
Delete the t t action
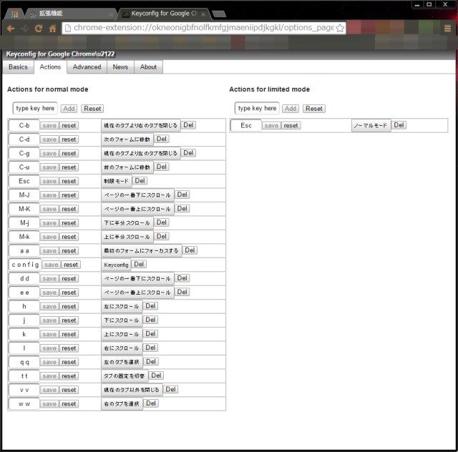(x=156, y=375)
